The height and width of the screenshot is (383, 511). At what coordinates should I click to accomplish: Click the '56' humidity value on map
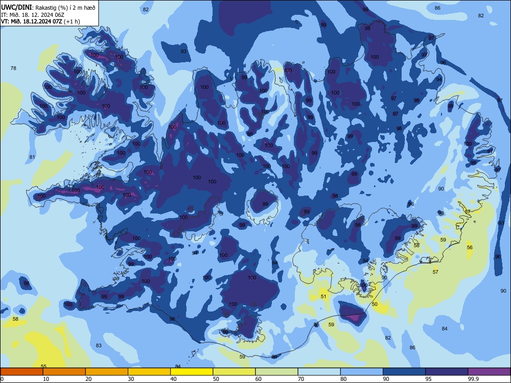[470, 248]
